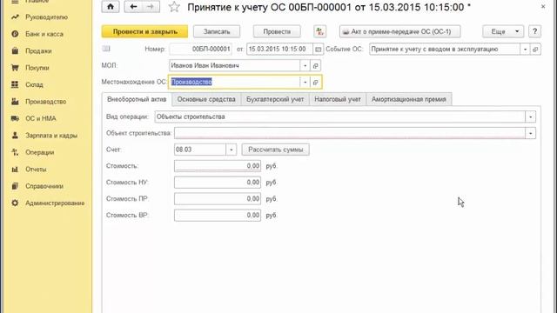
Task: Navigate back with the left arrow
Action: coord(133,7)
